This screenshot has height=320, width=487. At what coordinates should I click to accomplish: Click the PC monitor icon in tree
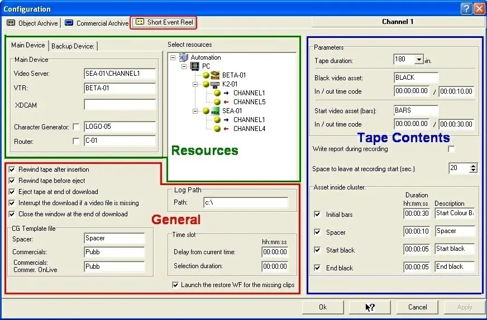pyautogui.click(x=195, y=66)
